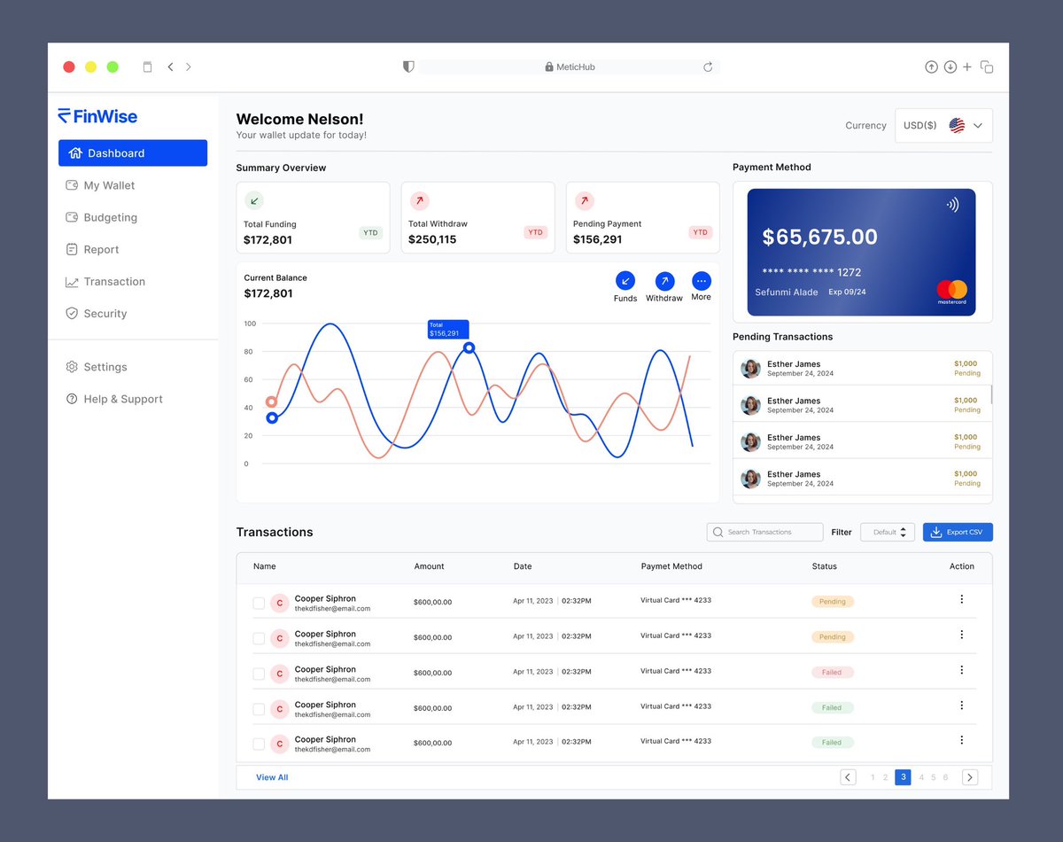
Task: Click the Status column header
Action: (x=824, y=566)
